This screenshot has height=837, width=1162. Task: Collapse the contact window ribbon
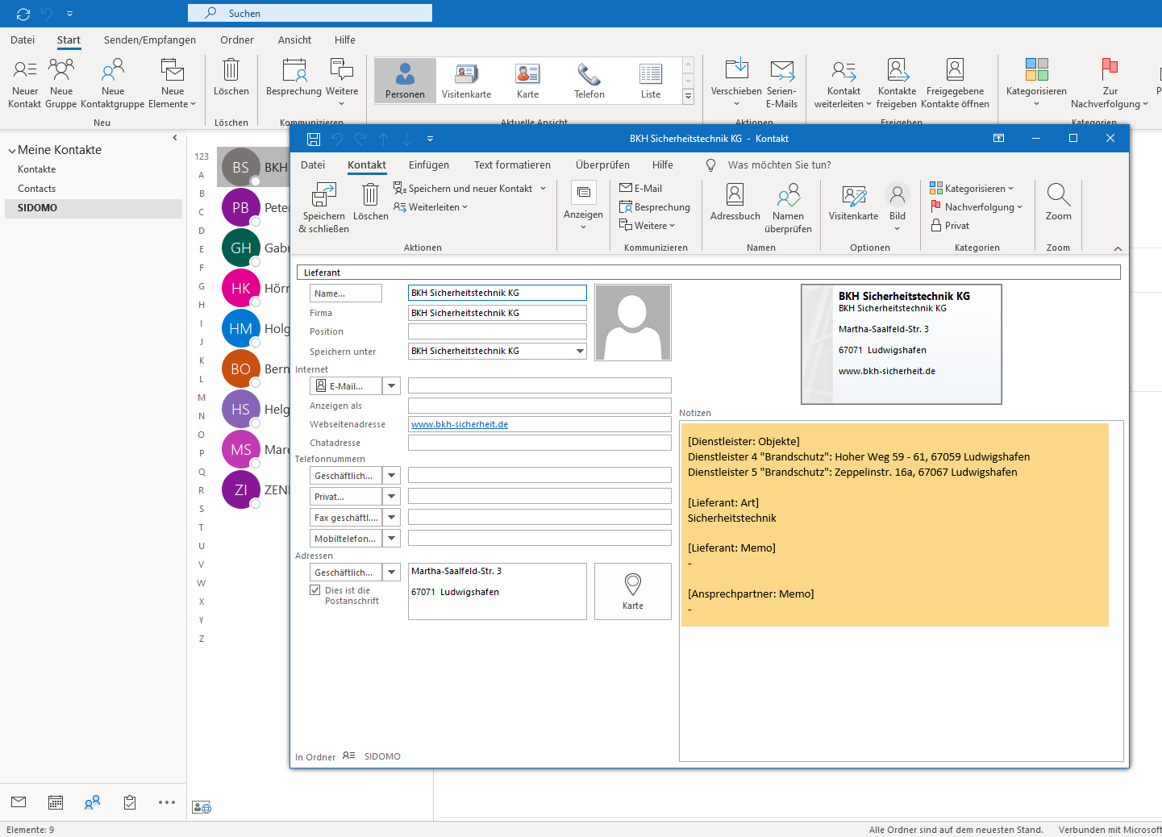coord(1118,248)
